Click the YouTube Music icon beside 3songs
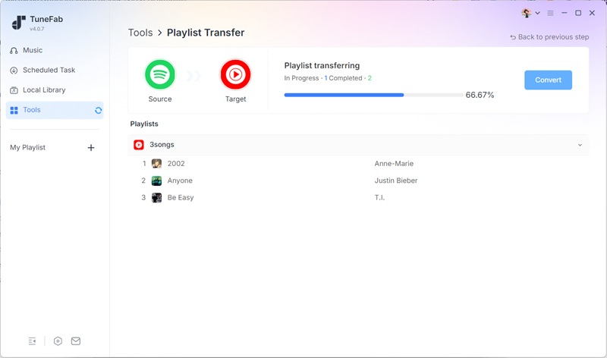The width and height of the screenshot is (607, 358). (139, 145)
